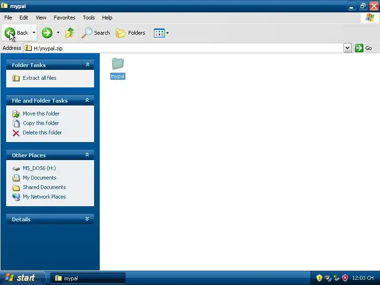This screenshot has height=285, width=380.
Task: Open My Documents link
Action: click(39, 178)
